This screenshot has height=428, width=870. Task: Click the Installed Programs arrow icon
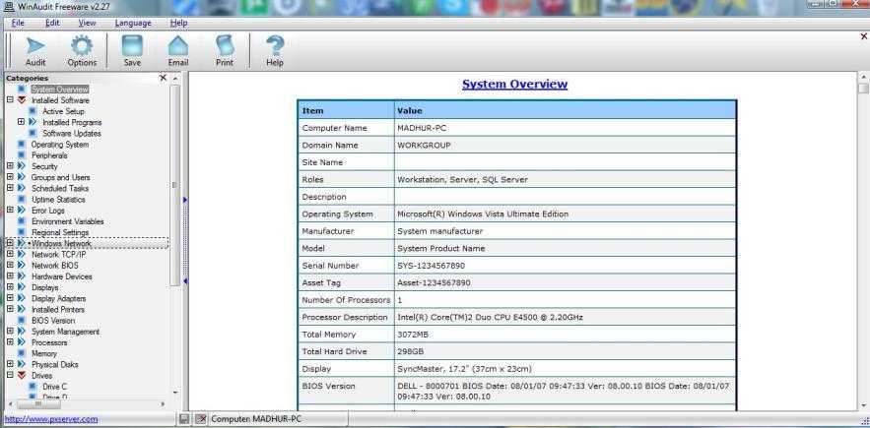[x=33, y=122]
